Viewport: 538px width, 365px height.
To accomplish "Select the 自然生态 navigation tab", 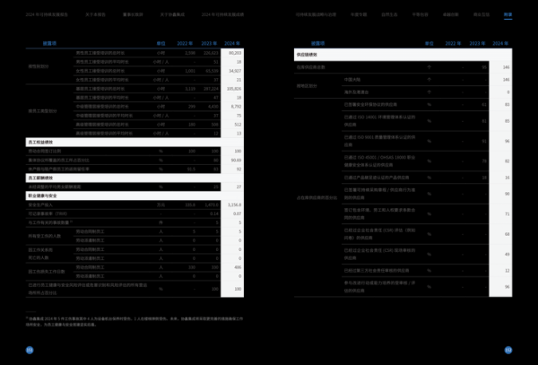I will (387, 15).
